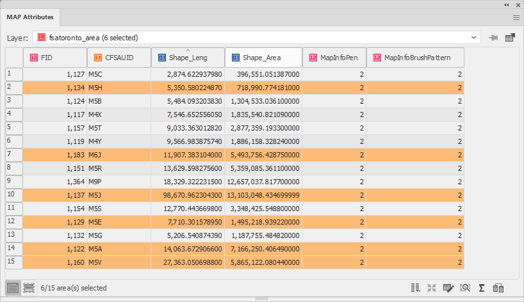The width and height of the screenshot is (524, 302).
Task: Select row header 2
Action: tap(14, 88)
